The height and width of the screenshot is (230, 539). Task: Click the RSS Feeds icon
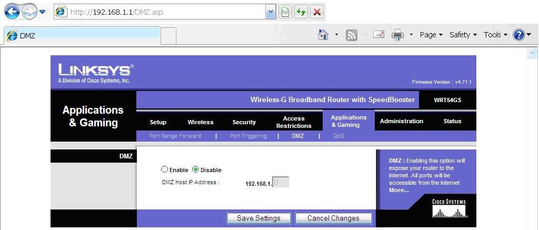pyautogui.click(x=351, y=35)
